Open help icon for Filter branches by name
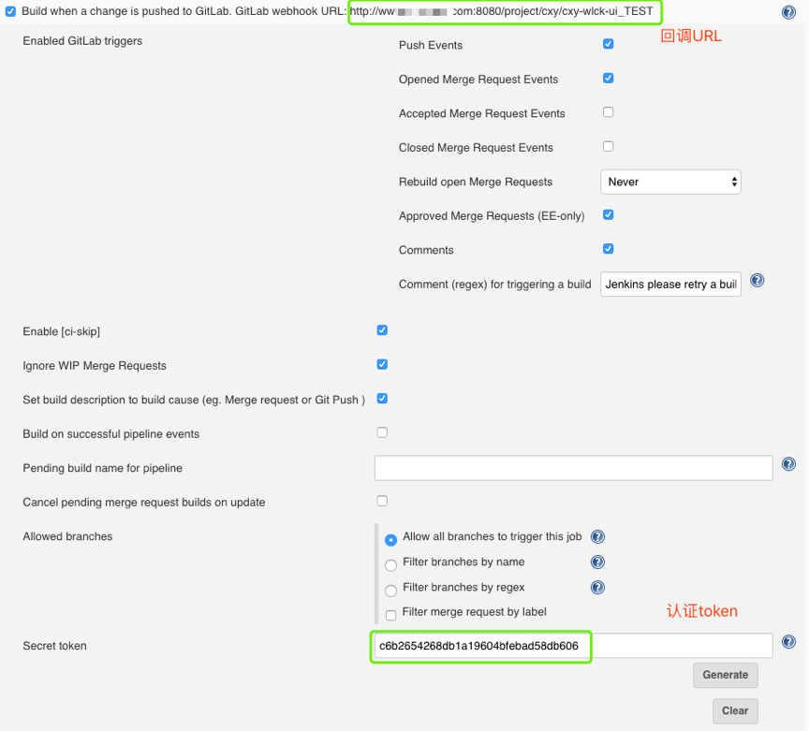The height and width of the screenshot is (731, 809). pyautogui.click(x=597, y=563)
